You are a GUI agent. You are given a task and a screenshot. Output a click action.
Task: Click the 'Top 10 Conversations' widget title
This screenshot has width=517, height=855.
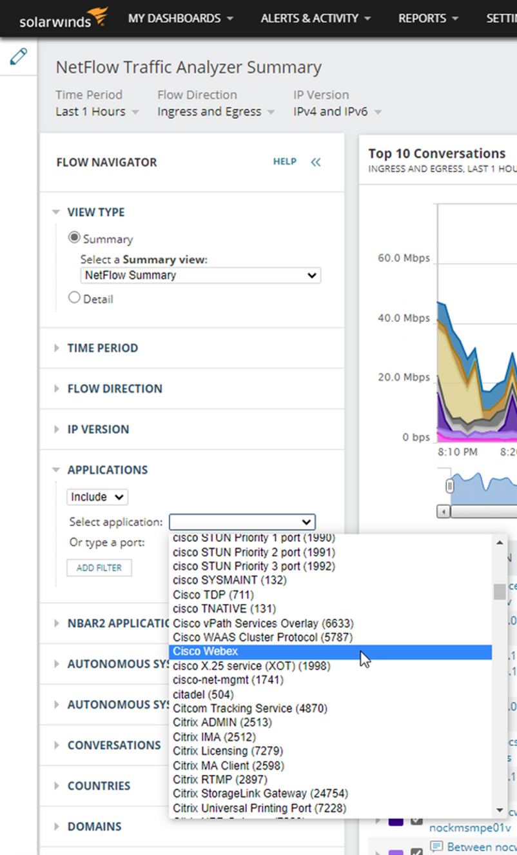tap(437, 154)
